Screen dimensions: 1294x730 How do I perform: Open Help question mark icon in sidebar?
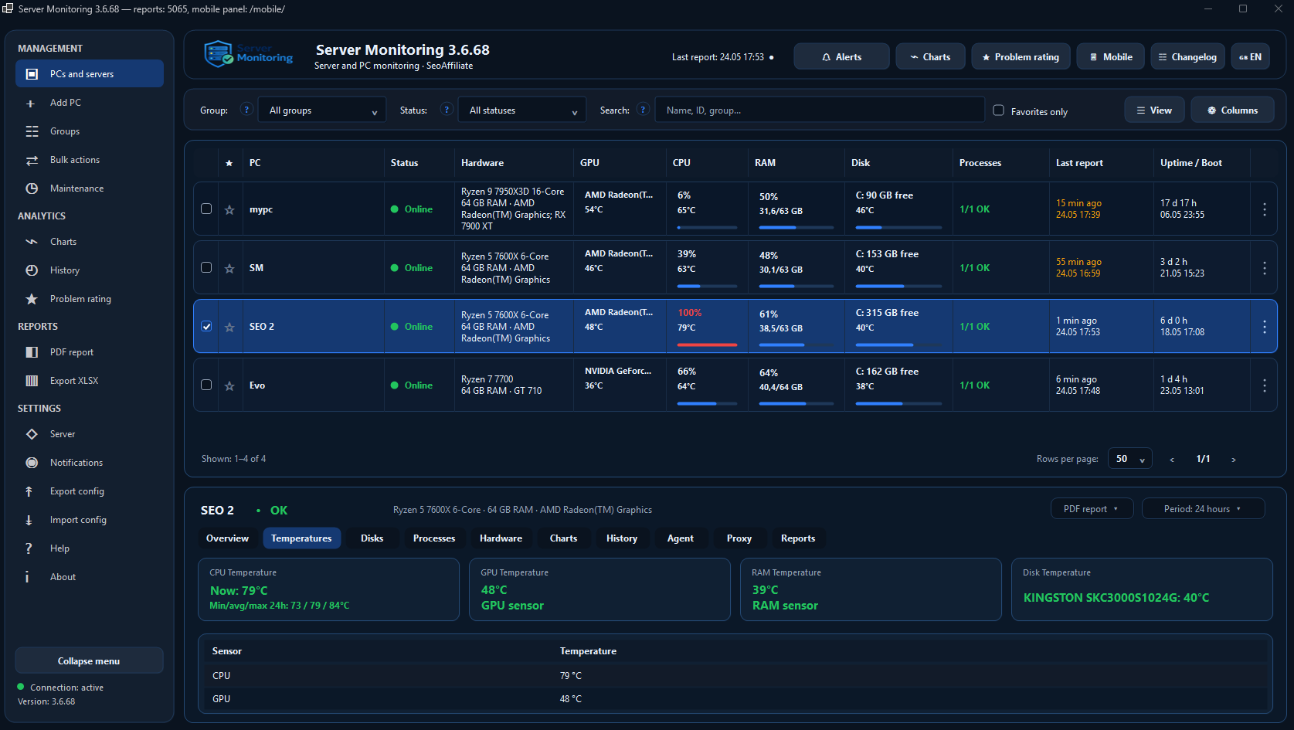click(x=29, y=548)
